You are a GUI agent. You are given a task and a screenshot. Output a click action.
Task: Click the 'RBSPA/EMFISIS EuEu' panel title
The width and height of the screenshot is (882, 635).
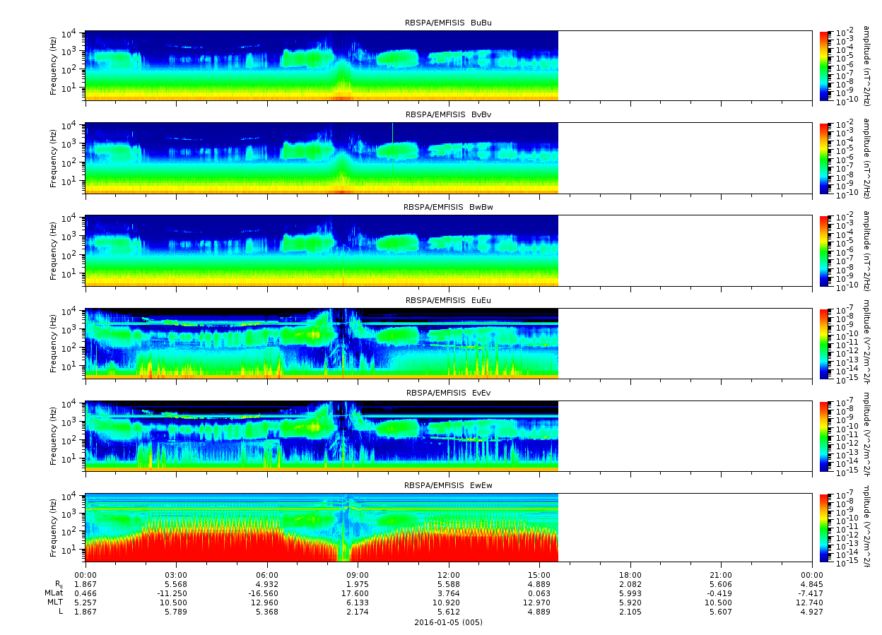pos(448,300)
